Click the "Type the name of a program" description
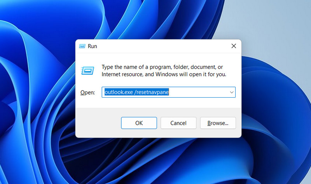311x184 pixels. coord(164,71)
